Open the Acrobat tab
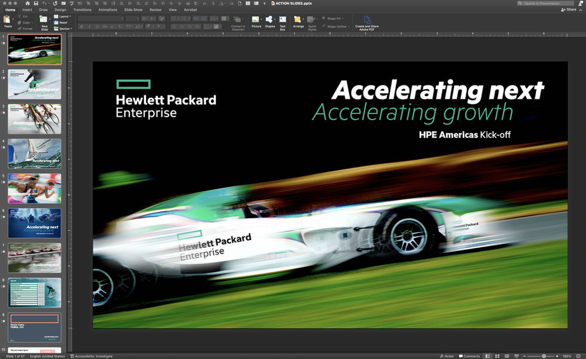 click(x=190, y=10)
